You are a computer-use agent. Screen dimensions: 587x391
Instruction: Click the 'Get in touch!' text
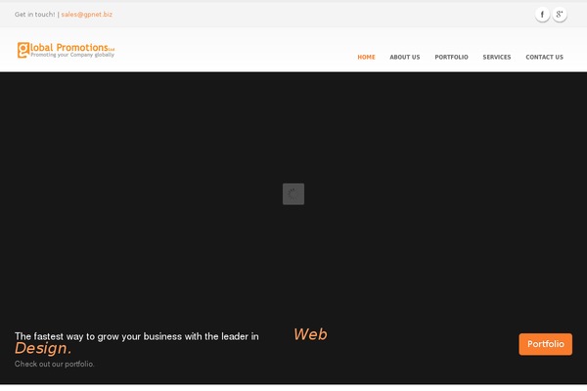[35, 15]
